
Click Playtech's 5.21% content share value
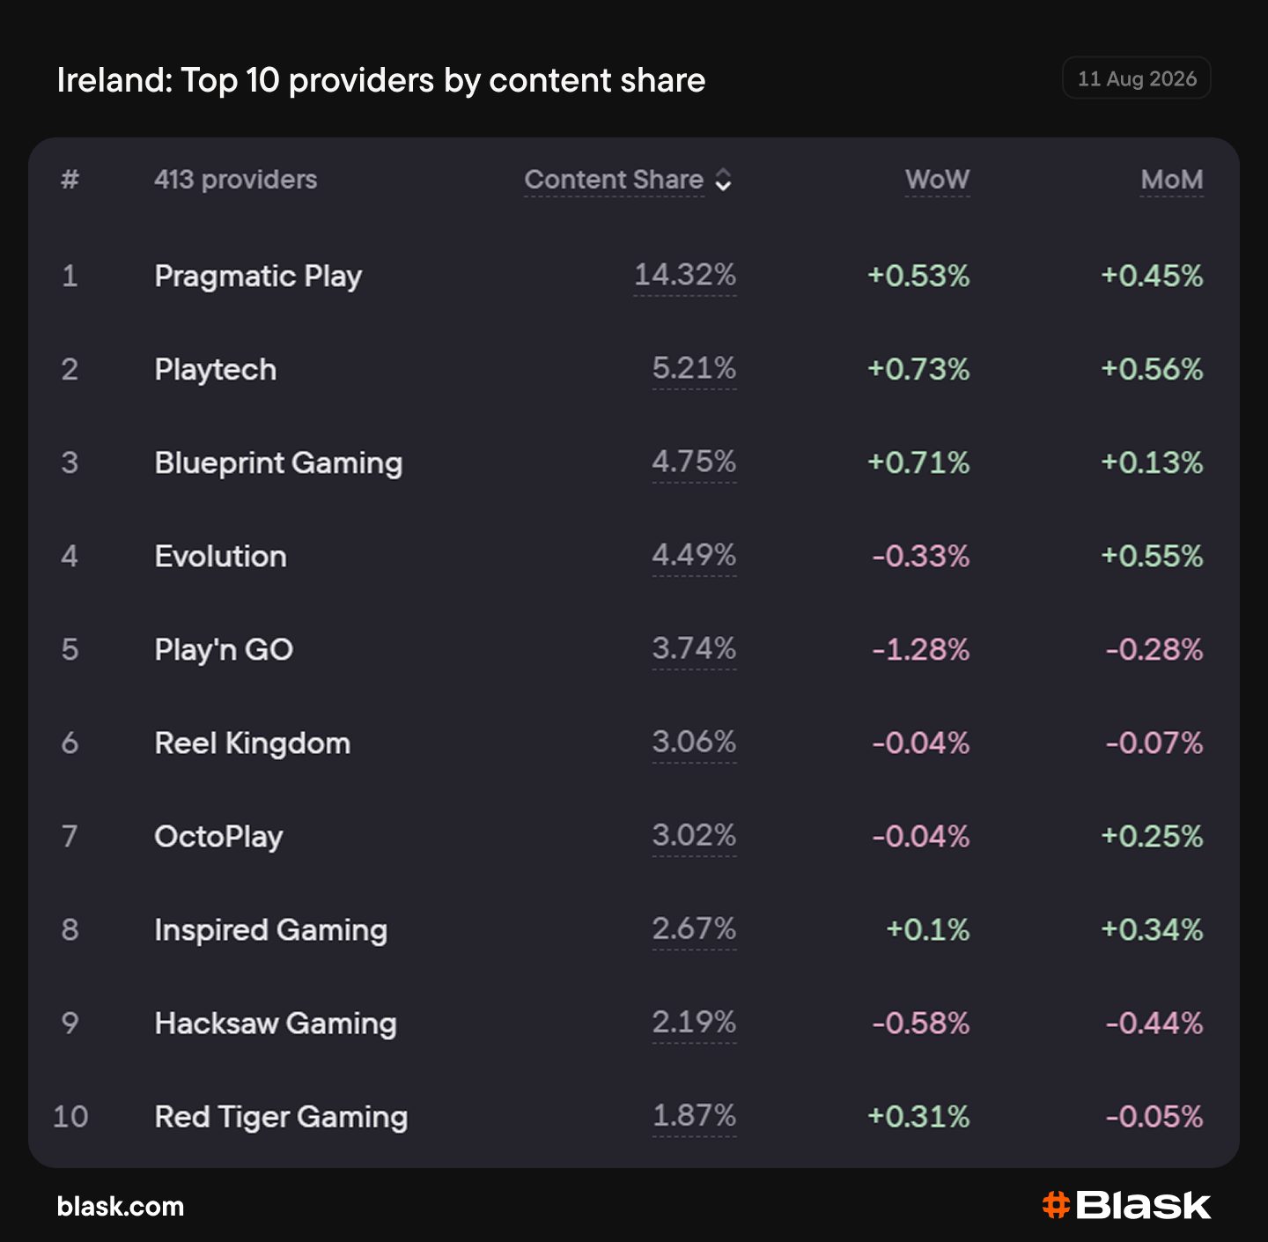pos(694,368)
